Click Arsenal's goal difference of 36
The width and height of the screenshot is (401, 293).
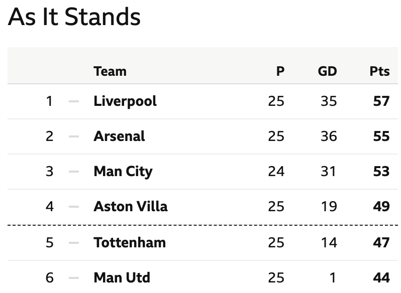[x=329, y=136]
